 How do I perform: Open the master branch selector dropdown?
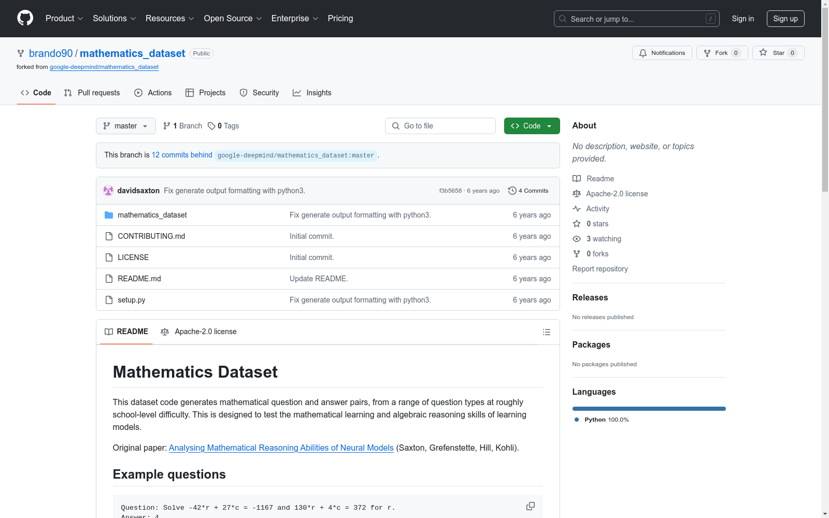coord(126,126)
